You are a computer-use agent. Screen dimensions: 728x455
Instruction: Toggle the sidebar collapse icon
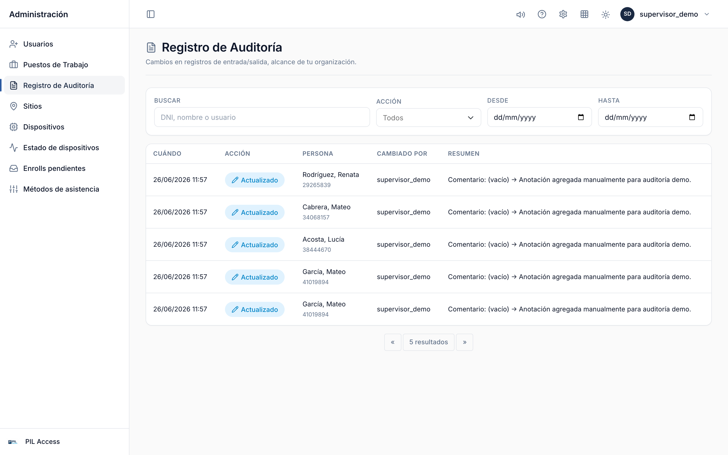coord(150,14)
